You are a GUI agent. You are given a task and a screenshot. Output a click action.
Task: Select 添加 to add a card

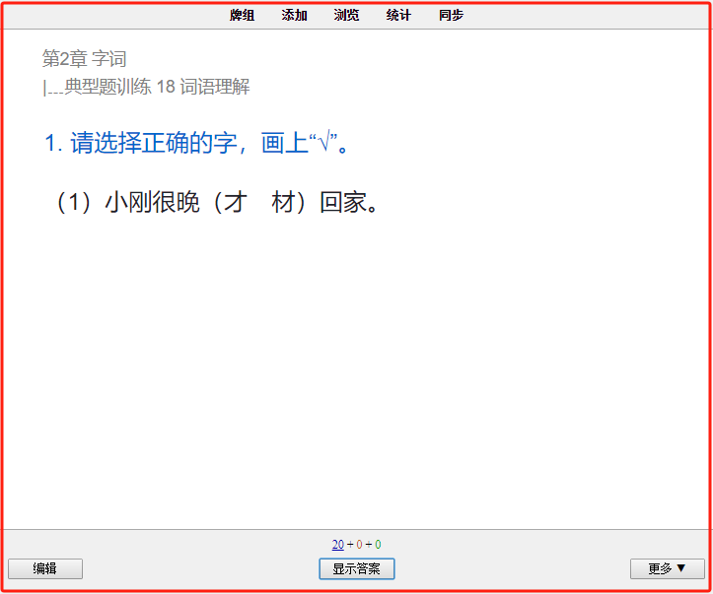294,16
